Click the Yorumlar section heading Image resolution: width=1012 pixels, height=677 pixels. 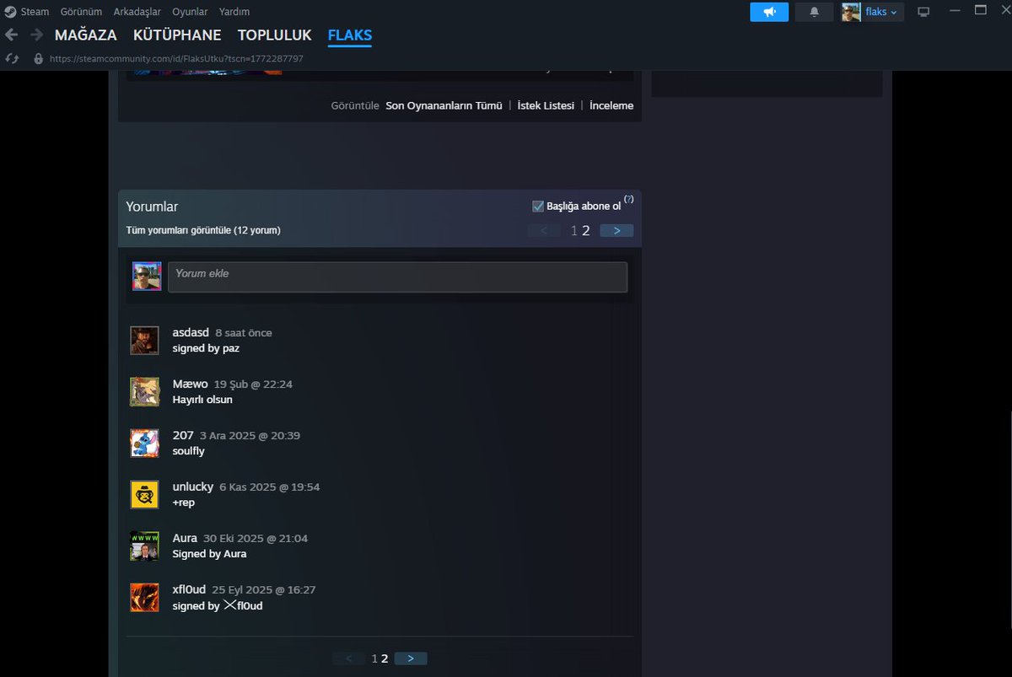pyautogui.click(x=152, y=207)
